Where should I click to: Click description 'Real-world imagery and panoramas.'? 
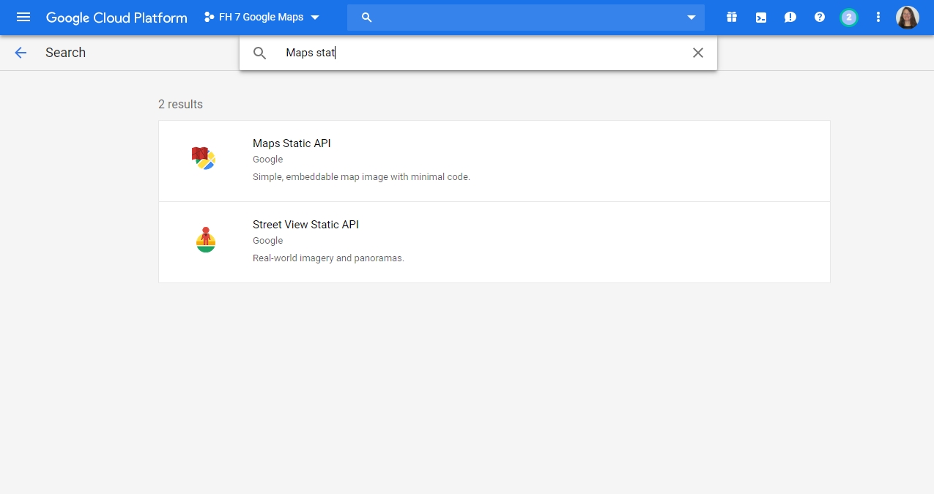(x=328, y=258)
